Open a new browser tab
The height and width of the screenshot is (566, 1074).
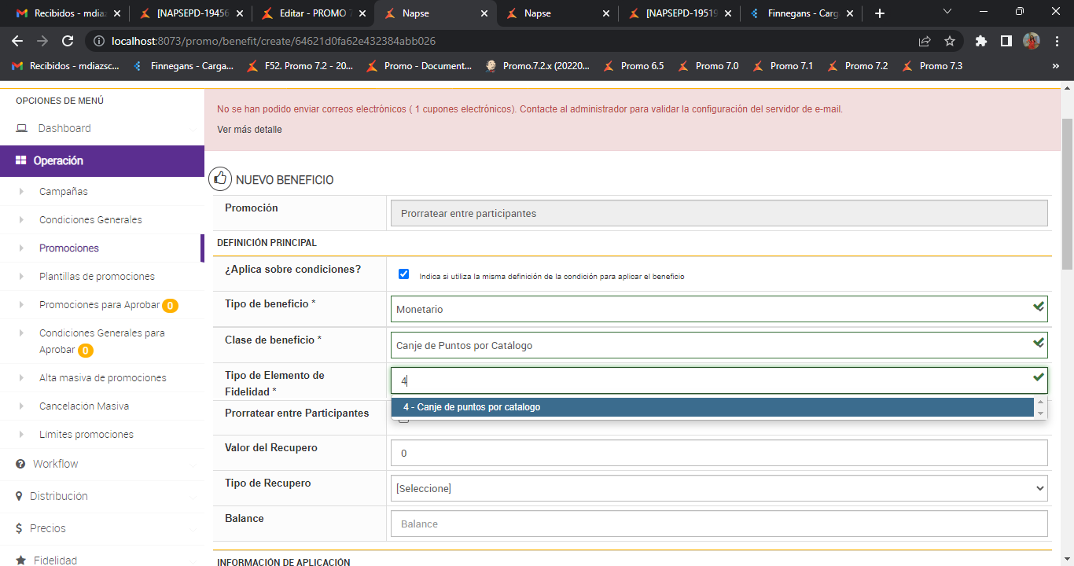[x=880, y=13]
